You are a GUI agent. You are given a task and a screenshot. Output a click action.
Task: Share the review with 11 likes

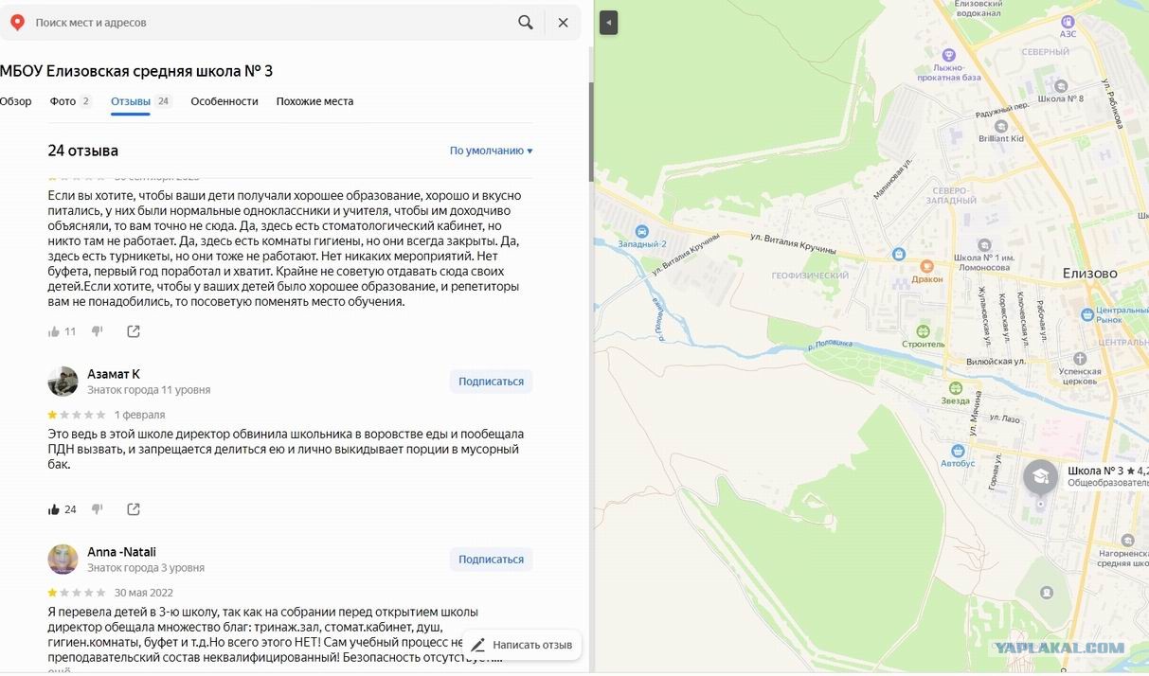pyautogui.click(x=134, y=331)
